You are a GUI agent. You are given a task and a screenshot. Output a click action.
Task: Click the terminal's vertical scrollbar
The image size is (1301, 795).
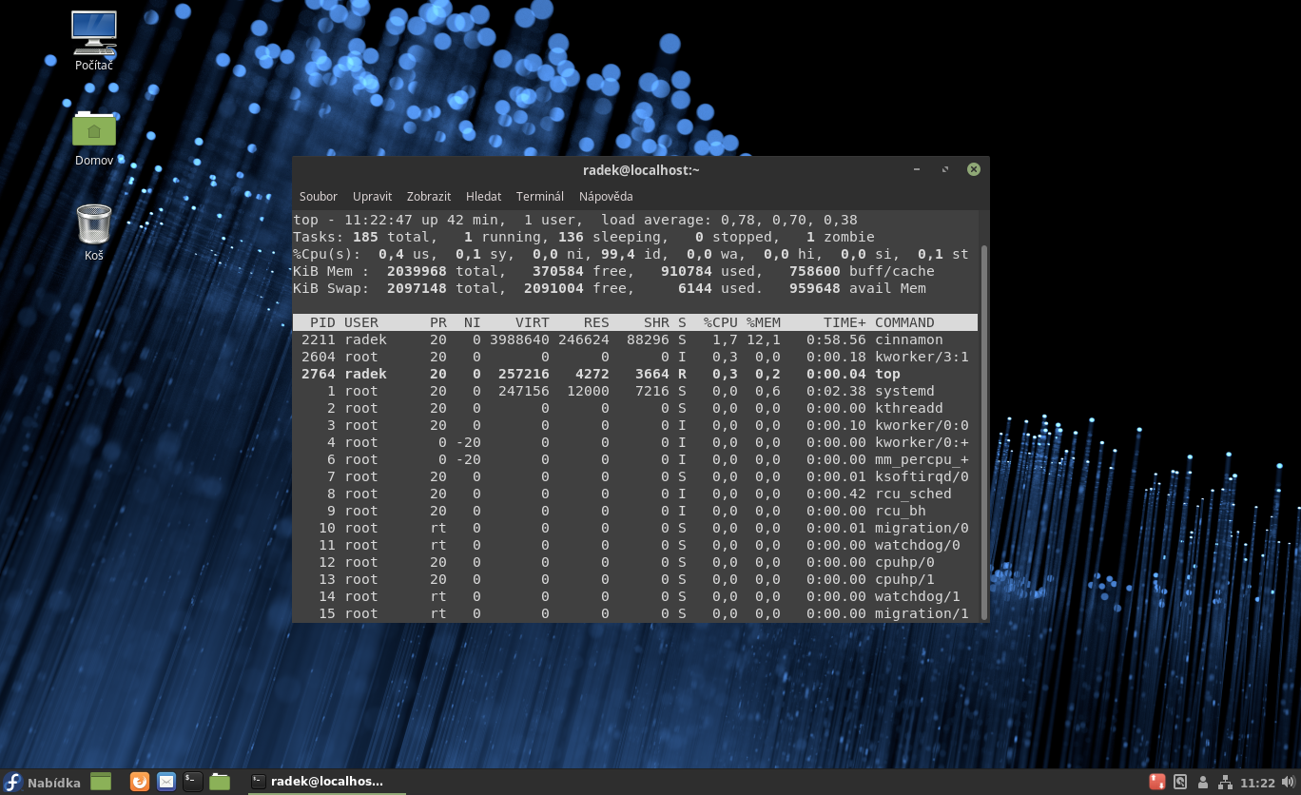[x=984, y=428]
